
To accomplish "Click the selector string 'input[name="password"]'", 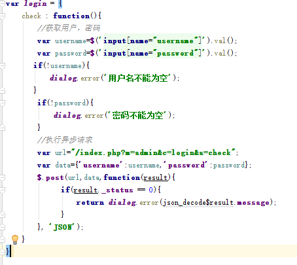I will [x=154, y=53].
